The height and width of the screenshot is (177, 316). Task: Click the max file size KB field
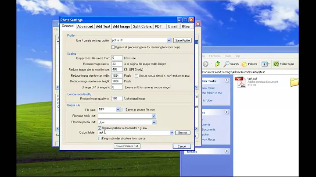(x=117, y=69)
